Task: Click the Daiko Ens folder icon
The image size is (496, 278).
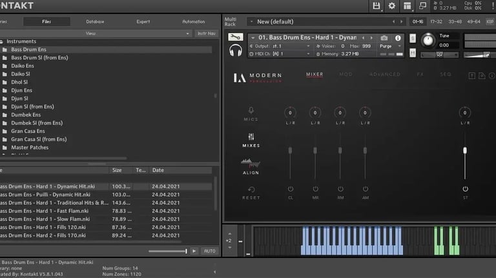Action: pos(5,66)
